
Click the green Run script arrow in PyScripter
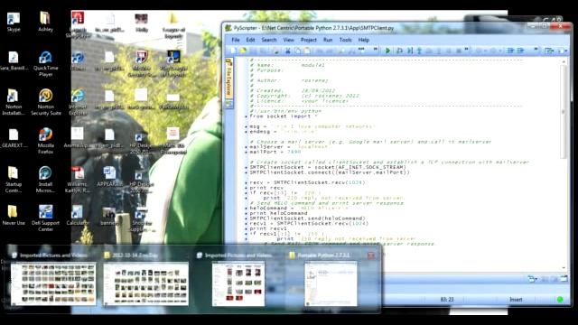point(387,51)
